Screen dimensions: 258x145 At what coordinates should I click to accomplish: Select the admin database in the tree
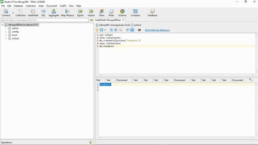pos(15,28)
